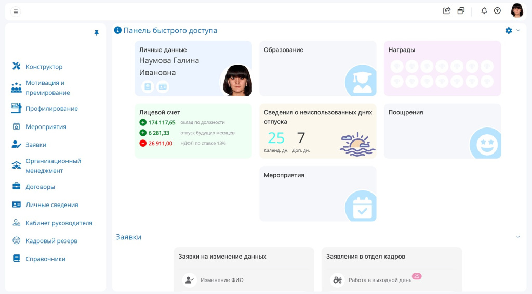Click the text "отпуск будущих месяцев"

207,133
